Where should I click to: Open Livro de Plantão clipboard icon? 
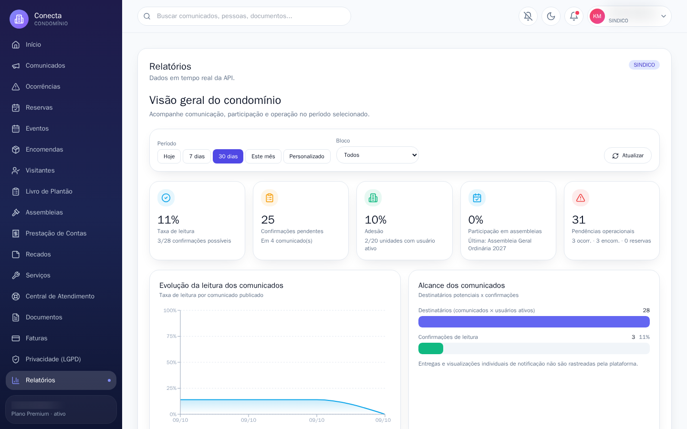click(x=16, y=192)
